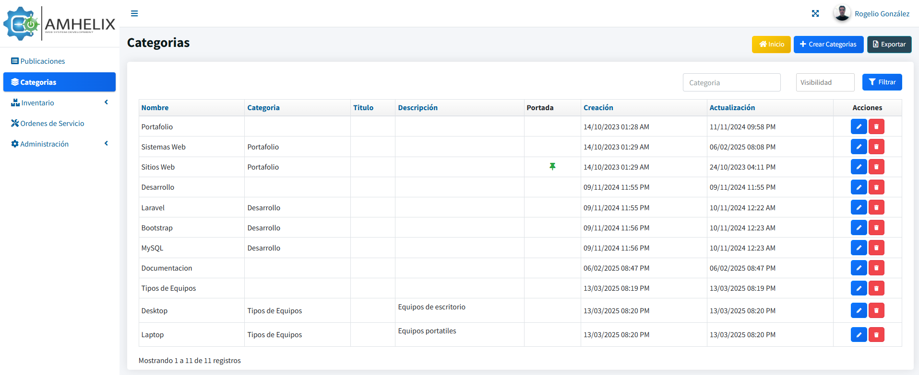919x375 pixels.
Task: Edit the Laravel category
Action: (x=859, y=207)
